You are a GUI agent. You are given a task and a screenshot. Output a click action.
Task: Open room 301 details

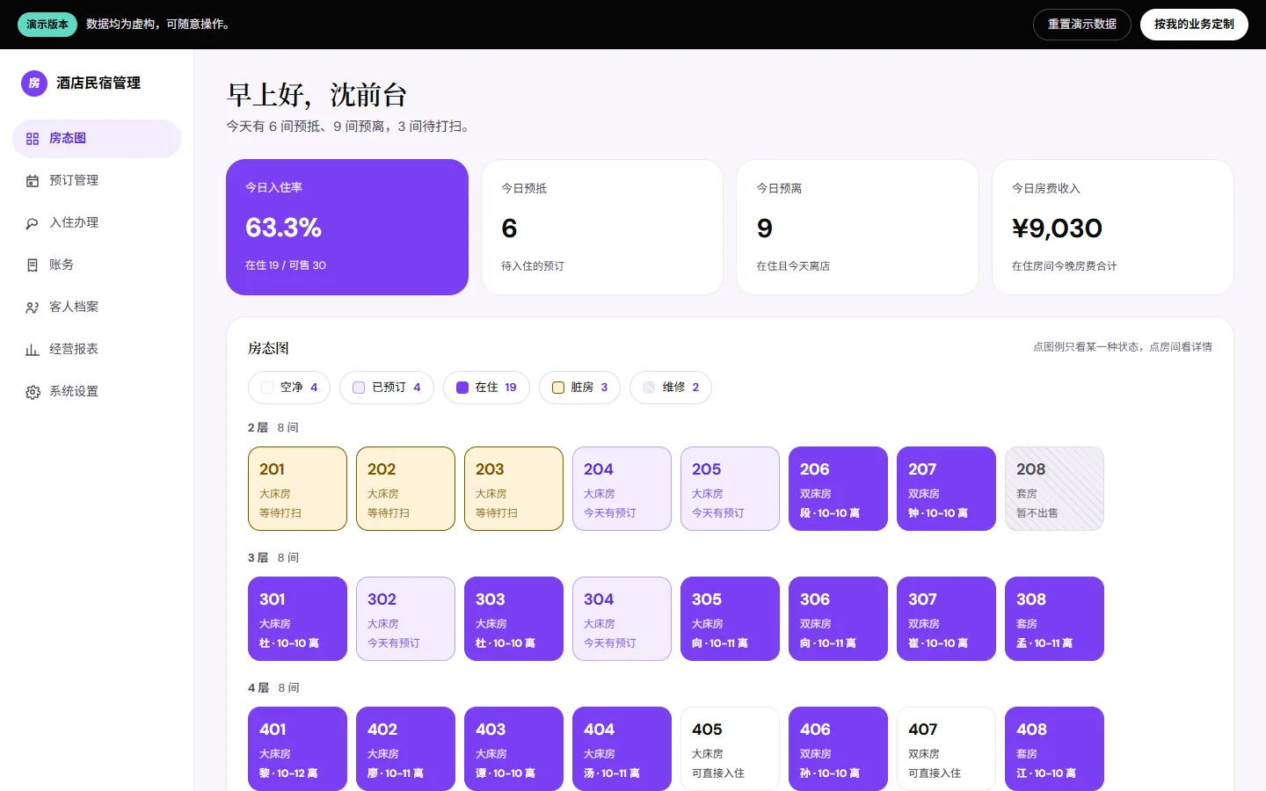(297, 619)
